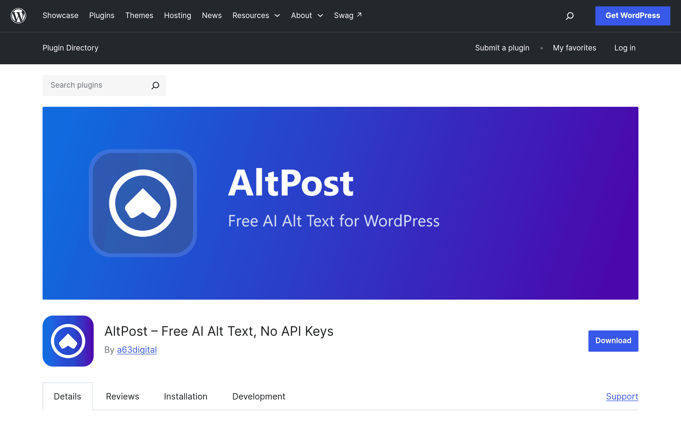
Task: Click the Log in link
Action: pos(625,48)
